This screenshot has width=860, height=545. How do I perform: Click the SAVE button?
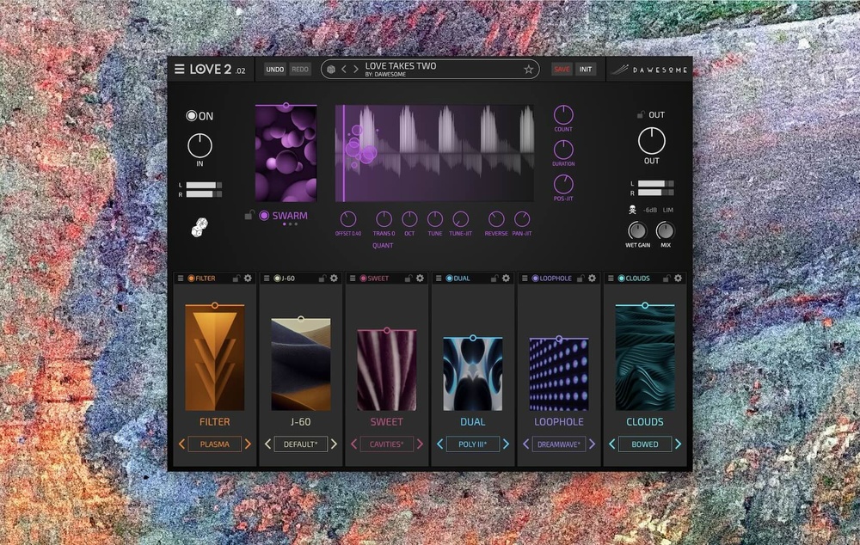562,70
